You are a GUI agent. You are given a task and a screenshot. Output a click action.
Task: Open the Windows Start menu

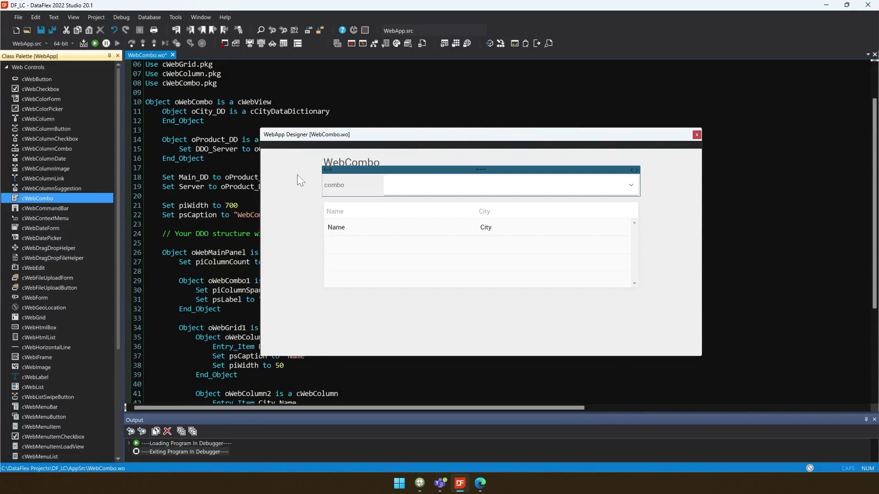[x=399, y=483]
